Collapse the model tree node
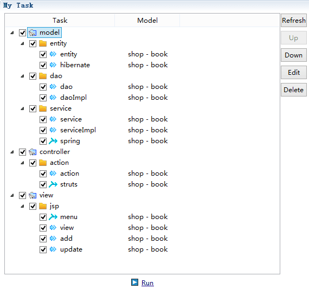The image size is (309, 289). [12, 33]
